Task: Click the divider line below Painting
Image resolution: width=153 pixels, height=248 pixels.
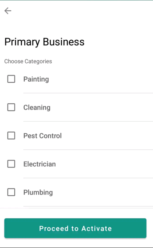Action: (88, 93)
